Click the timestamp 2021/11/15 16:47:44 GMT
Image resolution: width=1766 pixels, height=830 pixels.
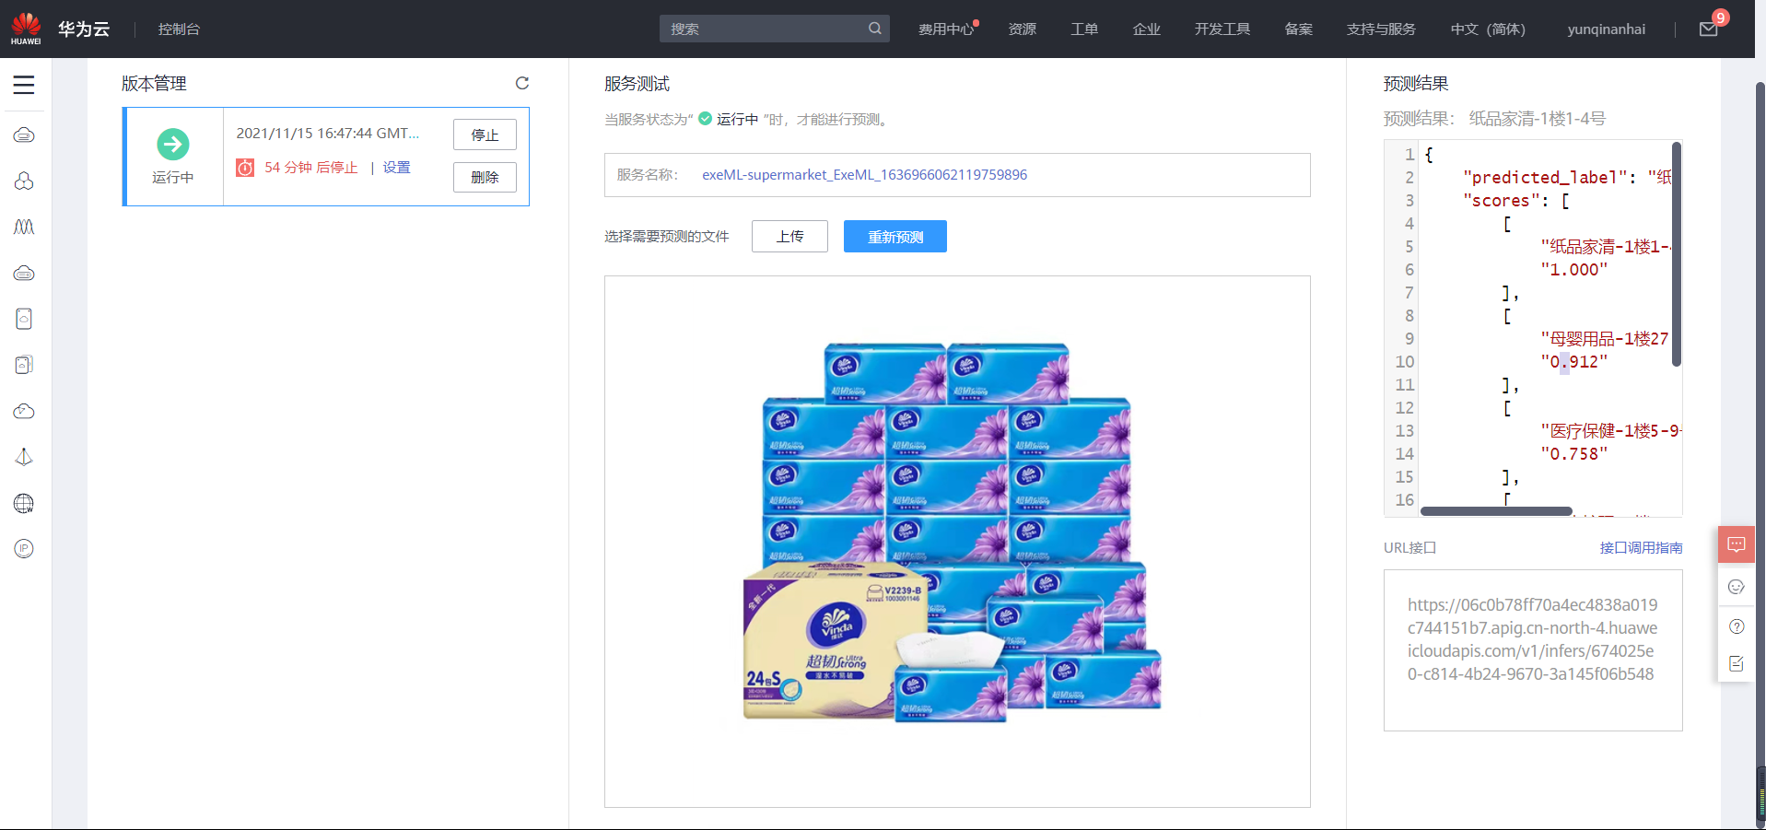pos(328,134)
